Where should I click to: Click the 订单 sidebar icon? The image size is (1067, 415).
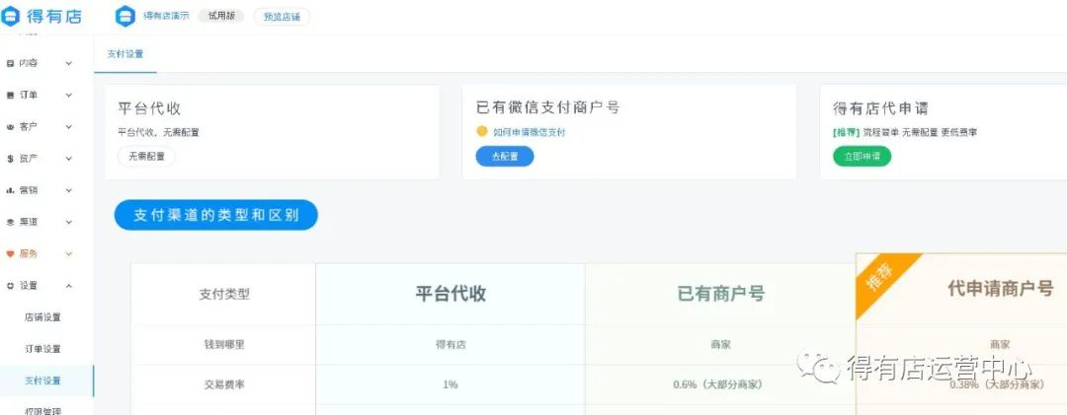[x=10, y=95]
